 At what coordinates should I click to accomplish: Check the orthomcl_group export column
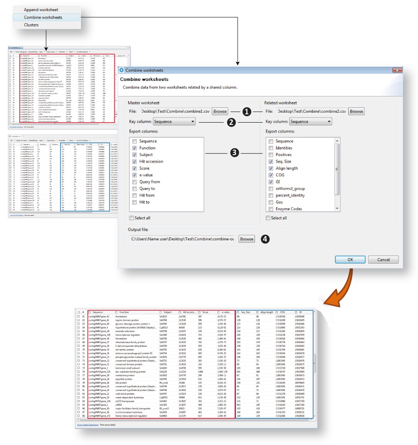pyautogui.click(x=271, y=189)
